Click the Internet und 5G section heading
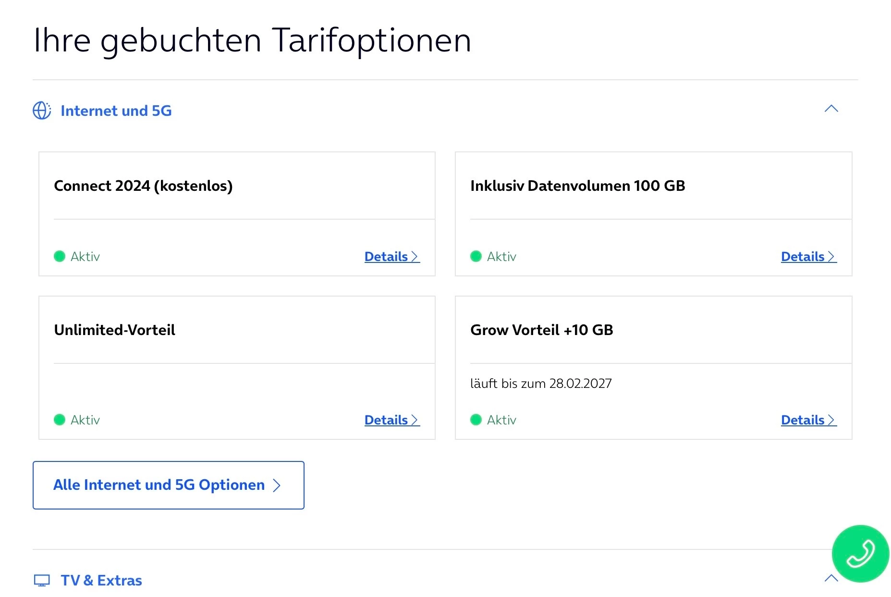This screenshot has height=597, width=891. (x=116, y=111)
